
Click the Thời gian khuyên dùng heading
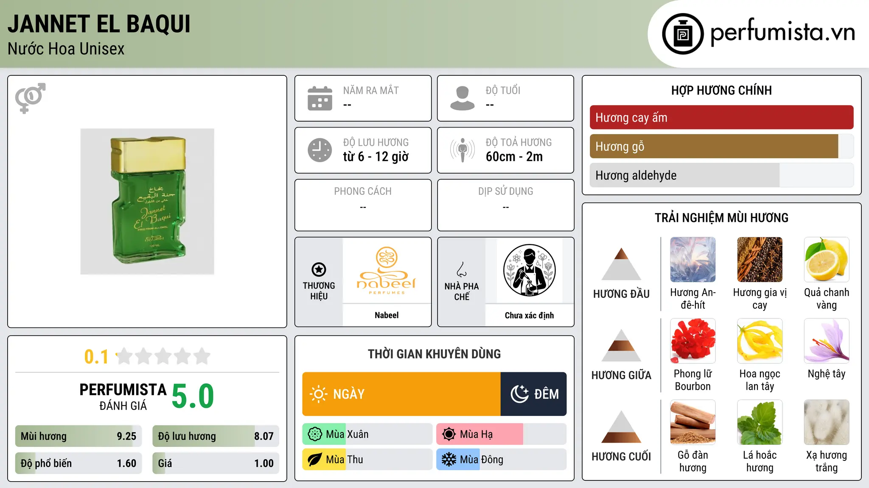coord(434,354)
